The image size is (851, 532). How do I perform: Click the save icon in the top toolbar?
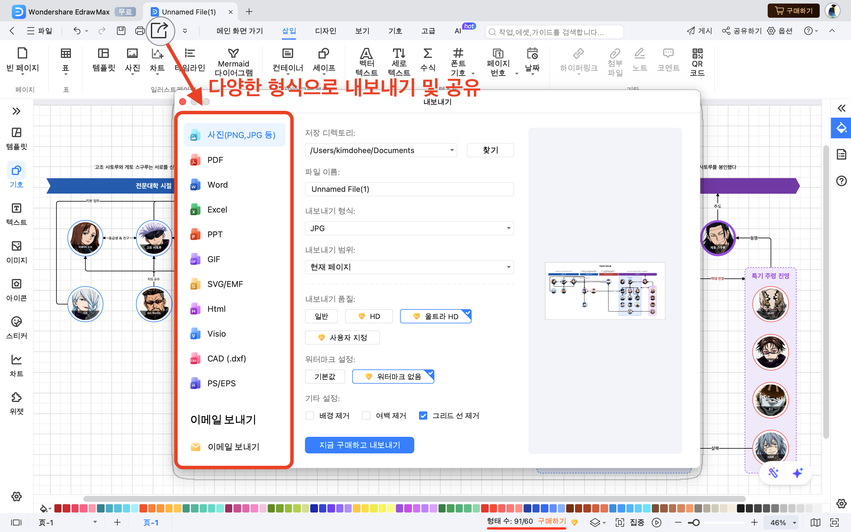121,31
